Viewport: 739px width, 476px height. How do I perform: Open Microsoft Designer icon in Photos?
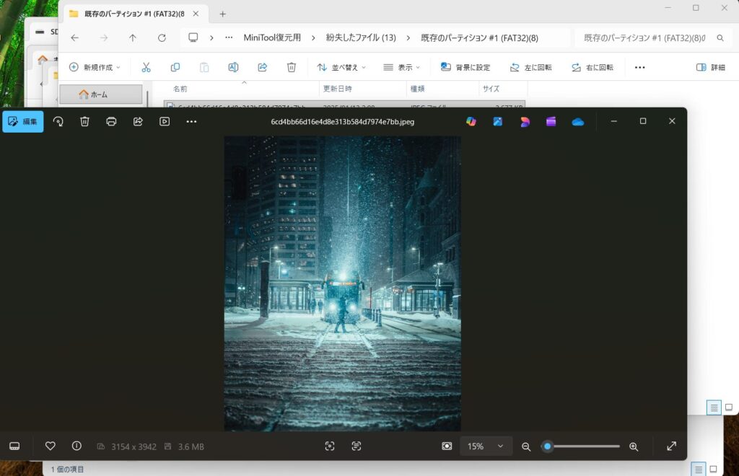(525, 122)
